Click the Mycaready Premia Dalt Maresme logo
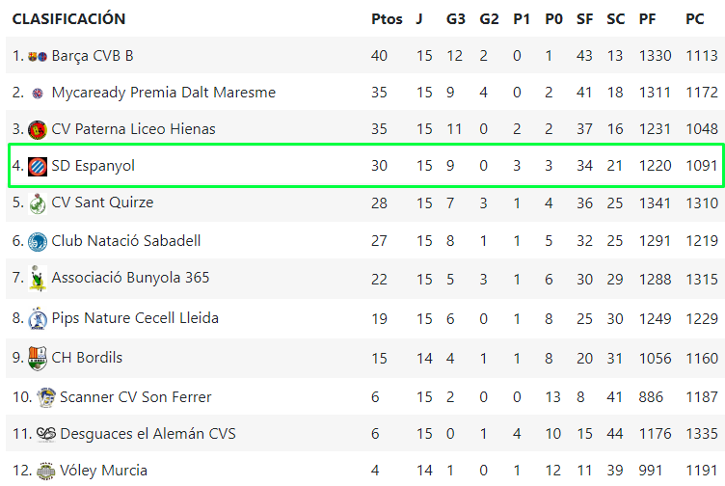The width and height of the screenshot is (725, 486). pyautogui.click(x=38, y=94)
